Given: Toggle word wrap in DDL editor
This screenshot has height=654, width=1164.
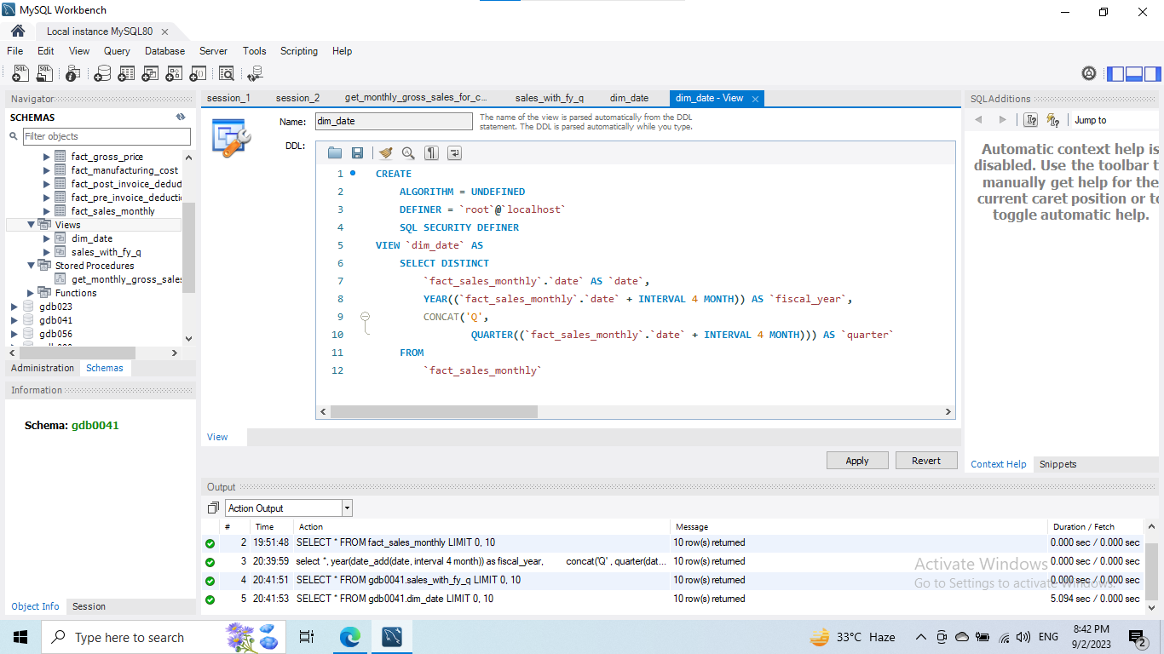Looking at the screenshot, I should tap(455, 152).
